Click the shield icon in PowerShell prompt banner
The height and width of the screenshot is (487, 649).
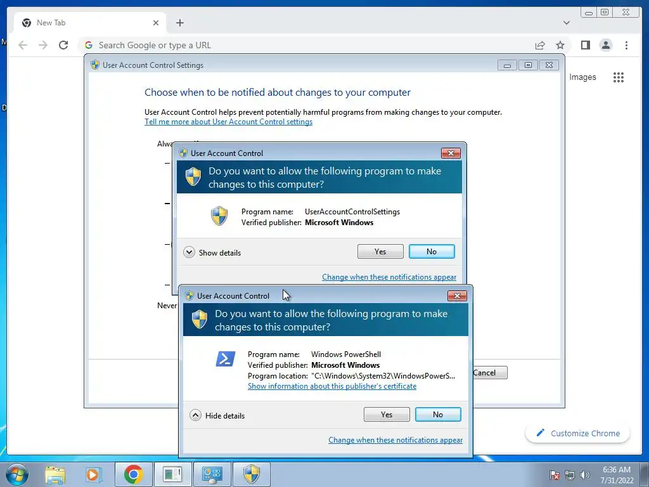point(200,320)
